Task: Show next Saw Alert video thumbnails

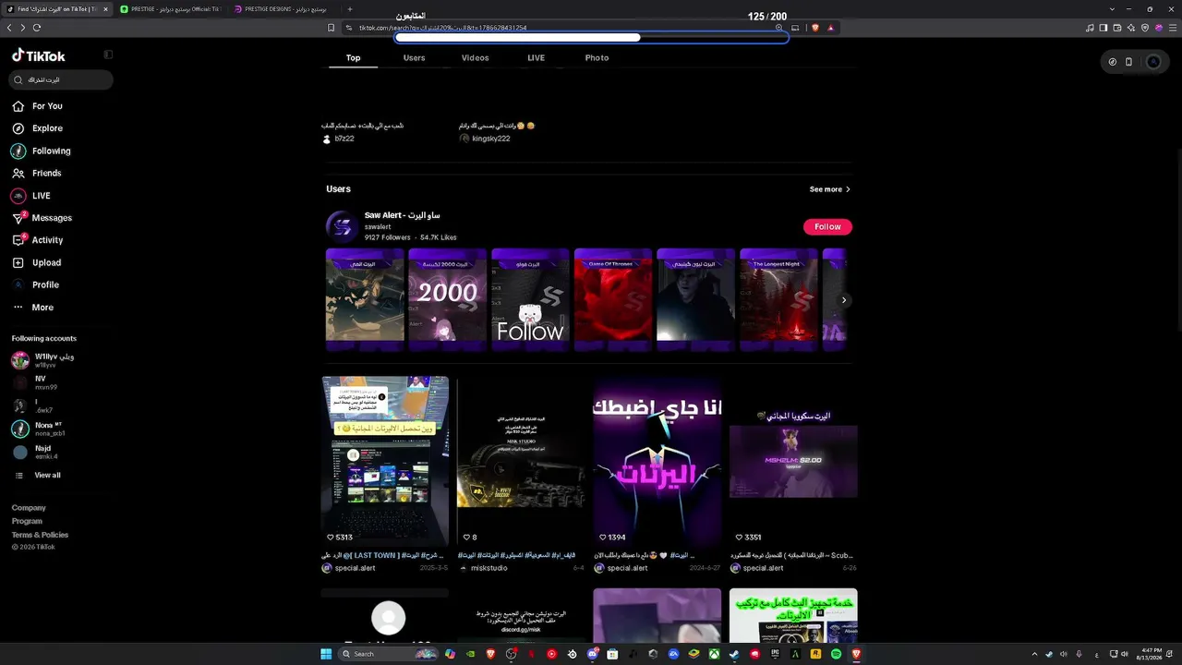Action: pos(843,300)
